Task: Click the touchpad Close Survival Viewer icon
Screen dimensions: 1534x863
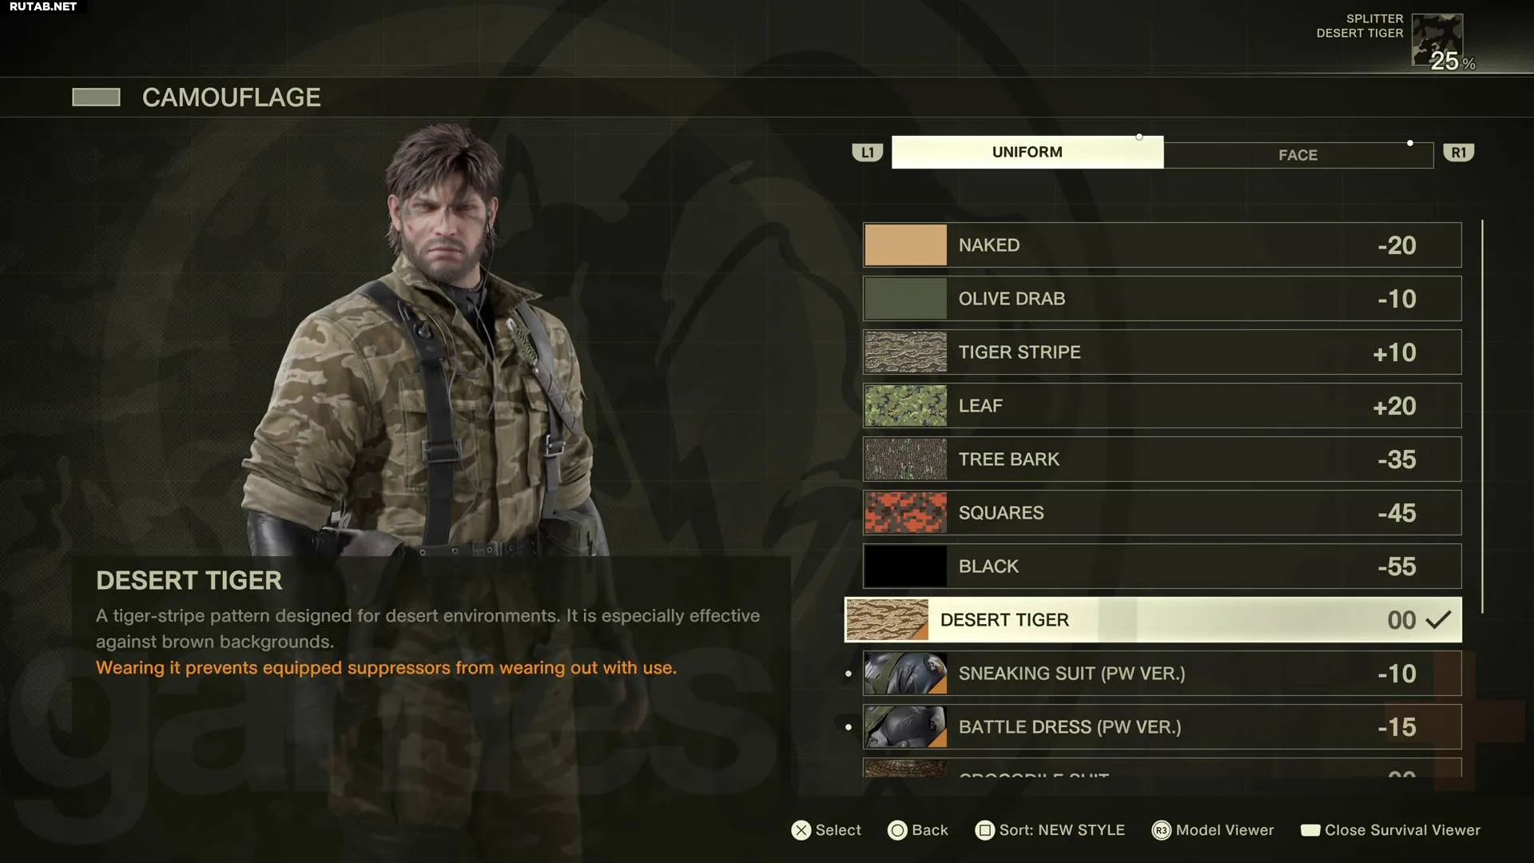Action: tap(1310, 830)
